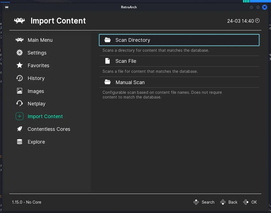Choose the Scan File entry label
This screenshot has height=213, width=271.
click(126, 61)
